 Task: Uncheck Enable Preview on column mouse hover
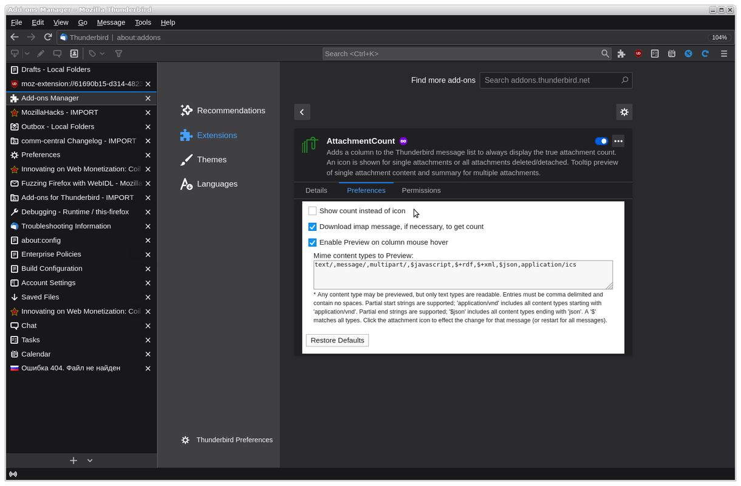pos(312,242)
